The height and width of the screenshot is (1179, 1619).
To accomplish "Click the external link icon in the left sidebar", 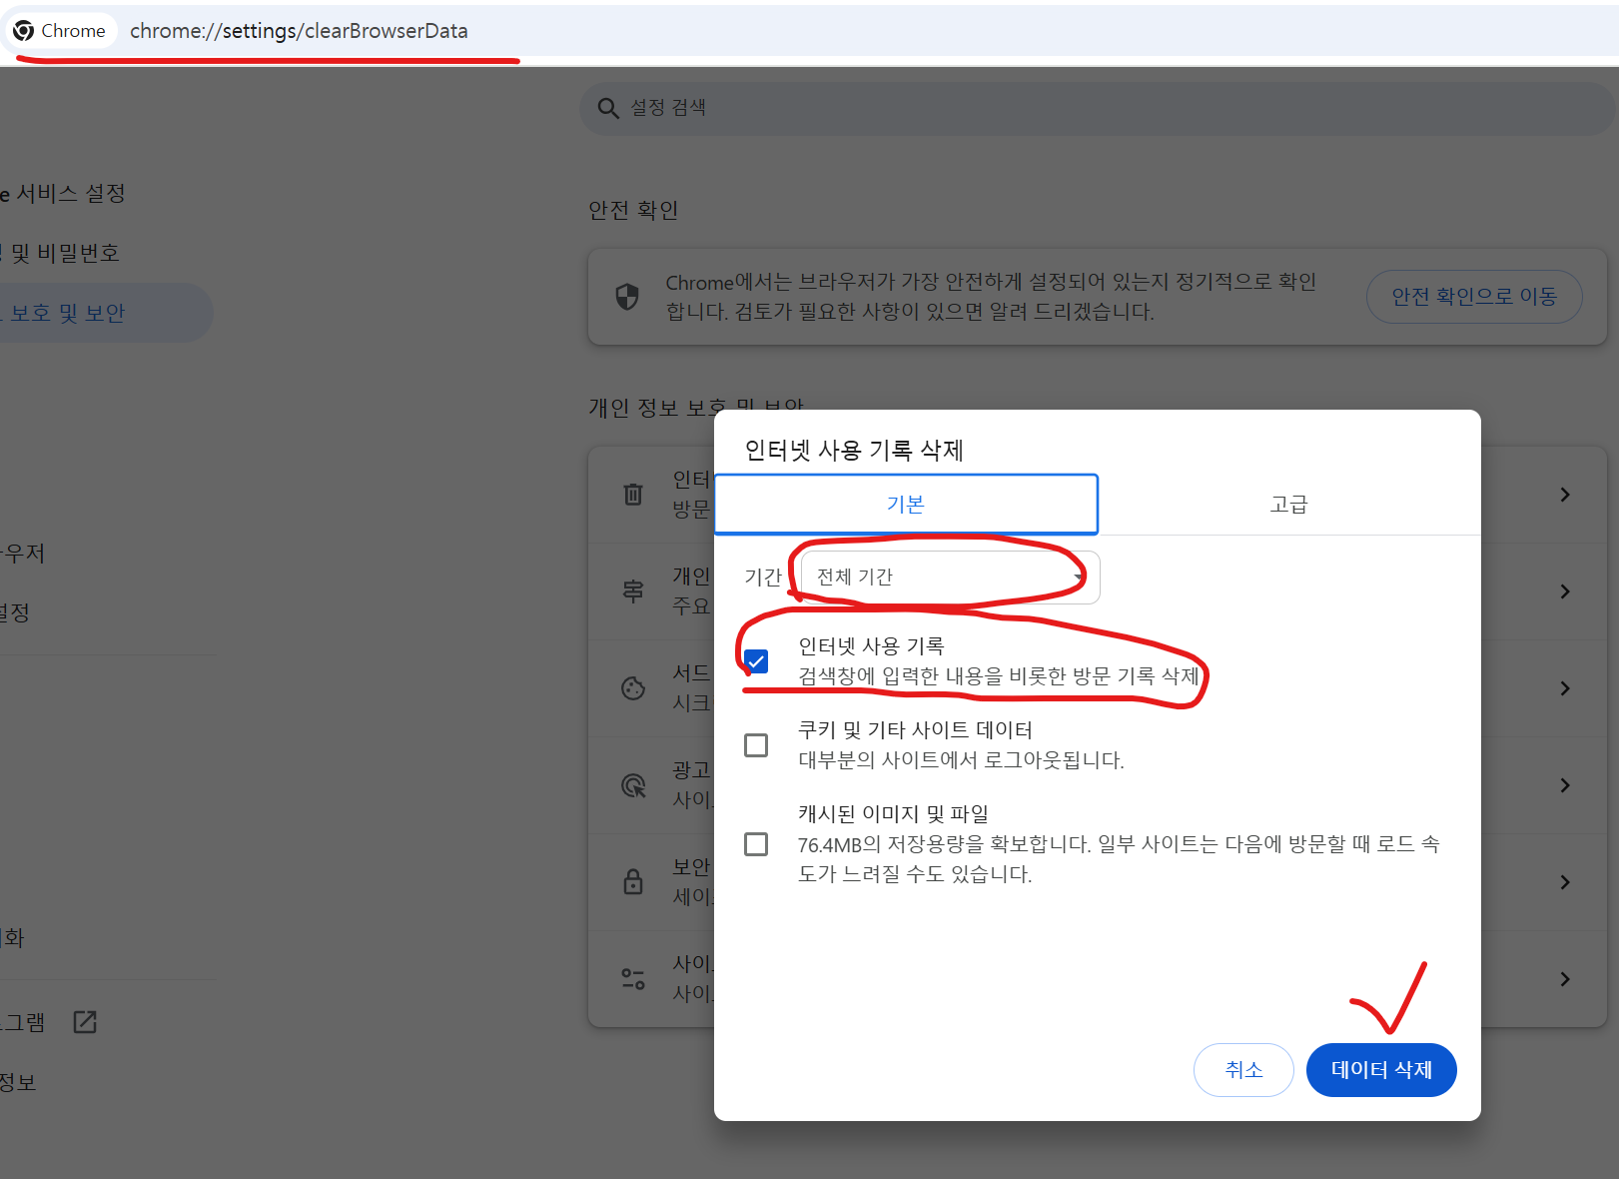I will pos(84,1021).
